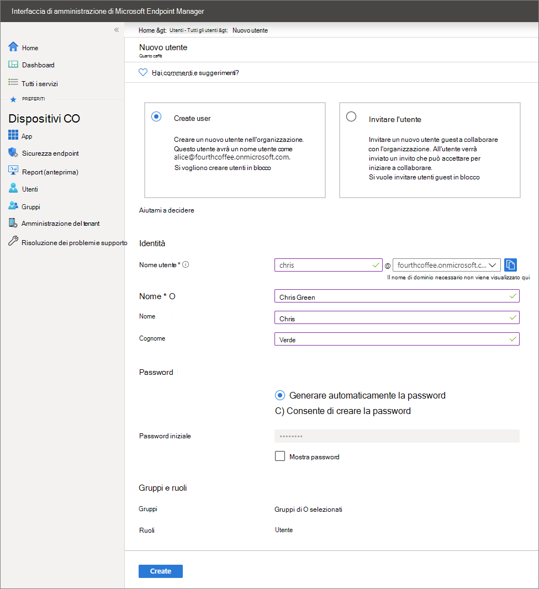Viewport: 539px width, 589px height.
Task: Click the Tutti i servizi list icon
Action: [13, 82]
